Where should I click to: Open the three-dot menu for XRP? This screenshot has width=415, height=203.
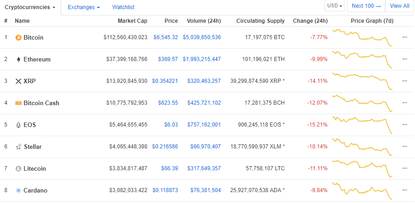[x=404, y=81]
